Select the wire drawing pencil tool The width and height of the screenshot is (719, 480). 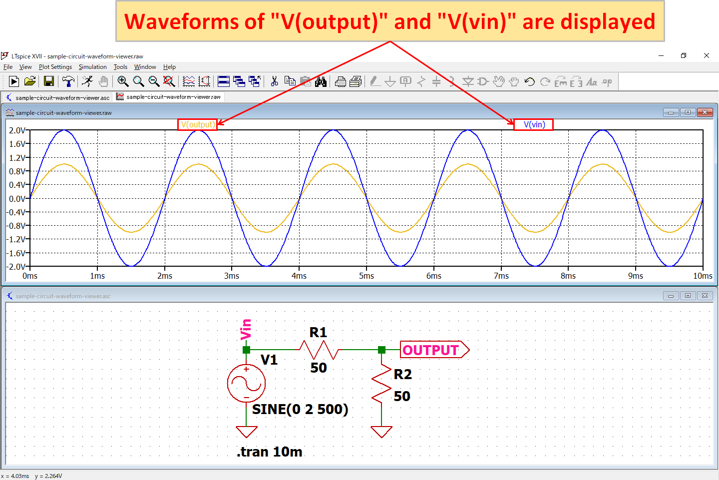click(x=374, y=81)
